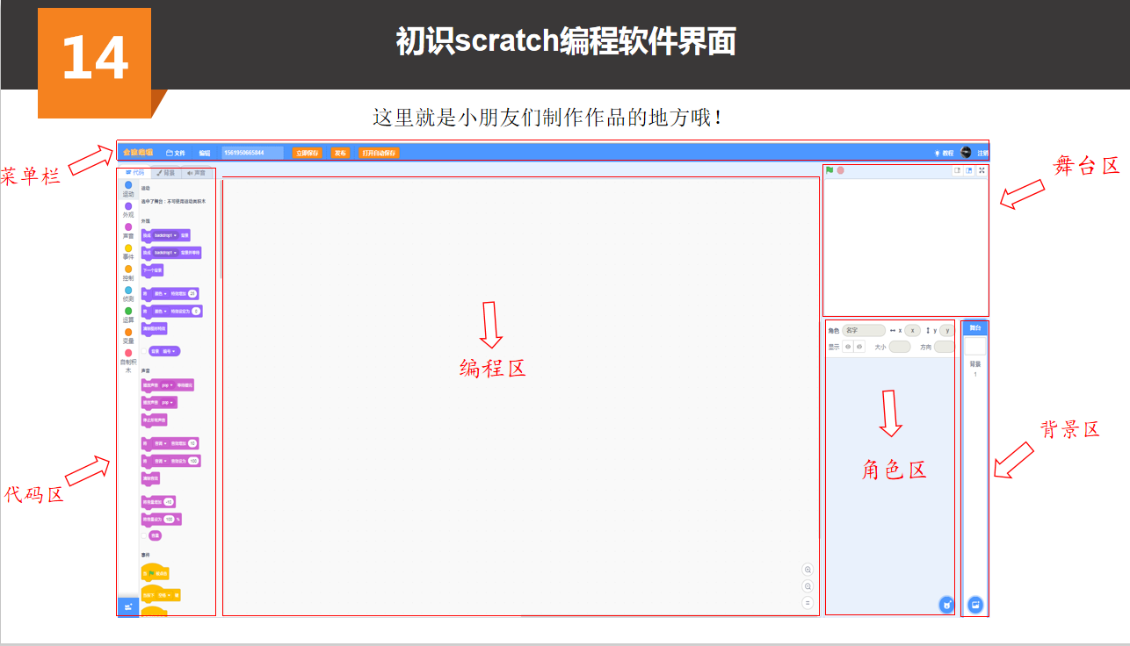The image size is (1130, 646).
Task: Toggle show sprite eye button
Action: [848, 347]
